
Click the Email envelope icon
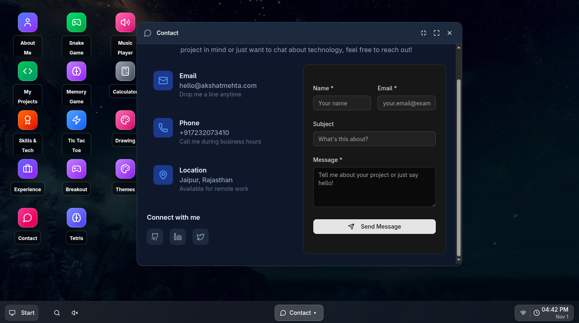[x=163, y=81]
